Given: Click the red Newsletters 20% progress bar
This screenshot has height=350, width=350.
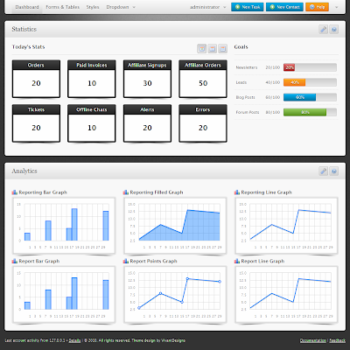Looking at the screenshot, I should tap(289, 67).
